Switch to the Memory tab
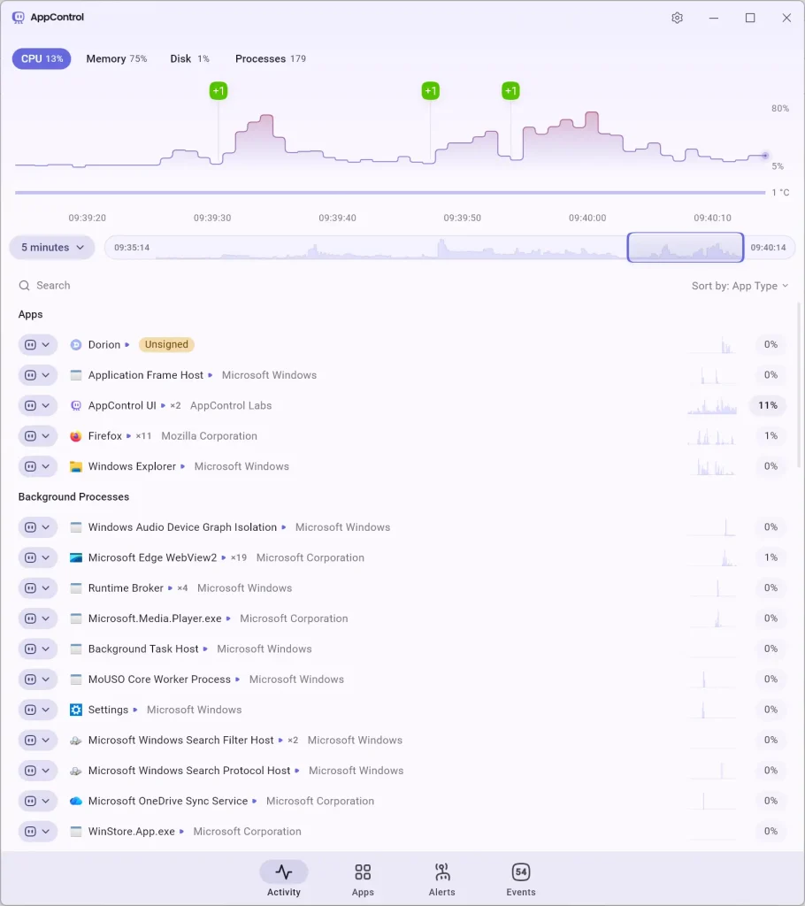Viewport: 805px width, 906px height. [x=116, y=58]
